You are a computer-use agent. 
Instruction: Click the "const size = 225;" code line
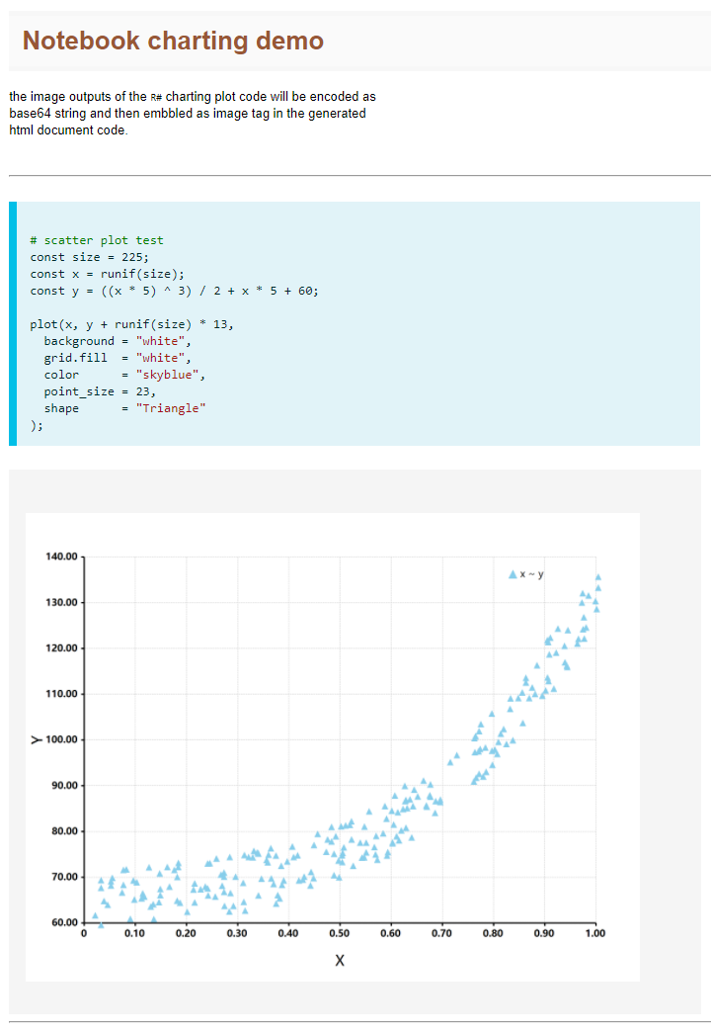(x=89, y=257)
